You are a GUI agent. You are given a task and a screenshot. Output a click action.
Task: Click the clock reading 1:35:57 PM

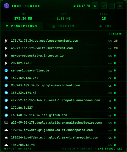pyautogui.click(x=82, y=6)
